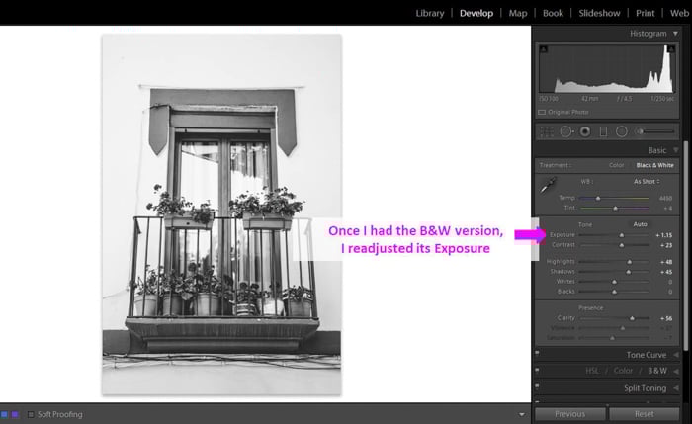Click the Split Toning panel title

coord(645,388)
